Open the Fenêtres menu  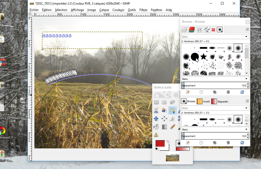156,10
